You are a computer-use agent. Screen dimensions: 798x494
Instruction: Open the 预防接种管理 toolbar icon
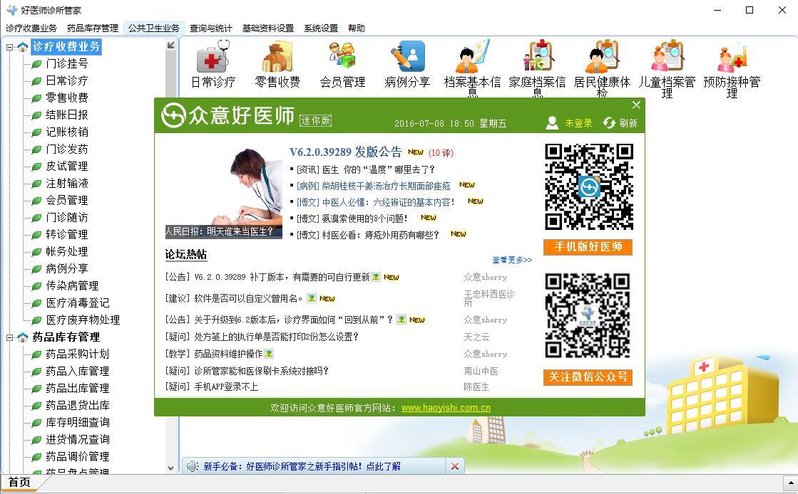732,57
